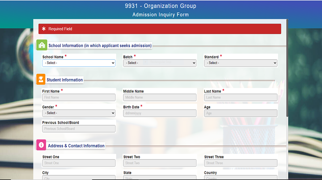Click the '9931 - Organization Group' header text
Screen dimensions: 322x180
(x=161, y=6)
